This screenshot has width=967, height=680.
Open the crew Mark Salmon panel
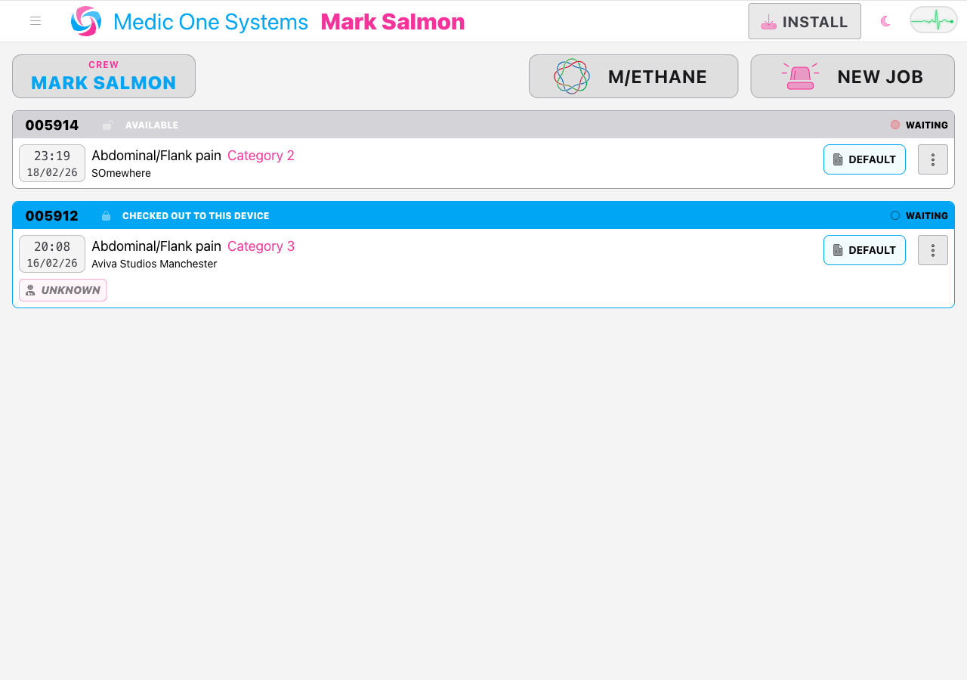tap(103, 76)
